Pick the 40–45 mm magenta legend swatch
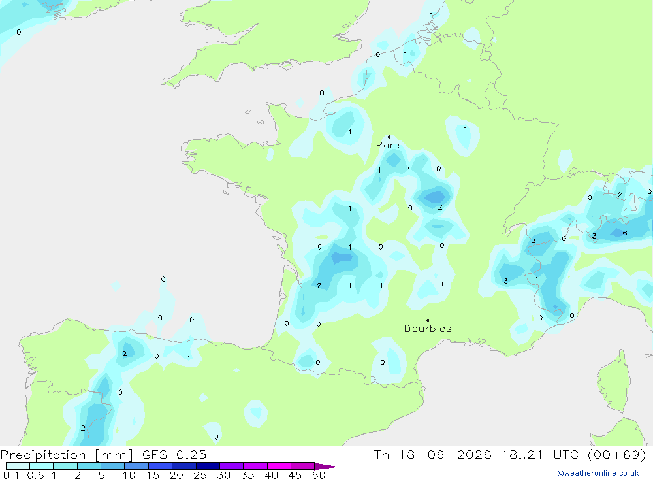653x479 pixels. point(279,466)
